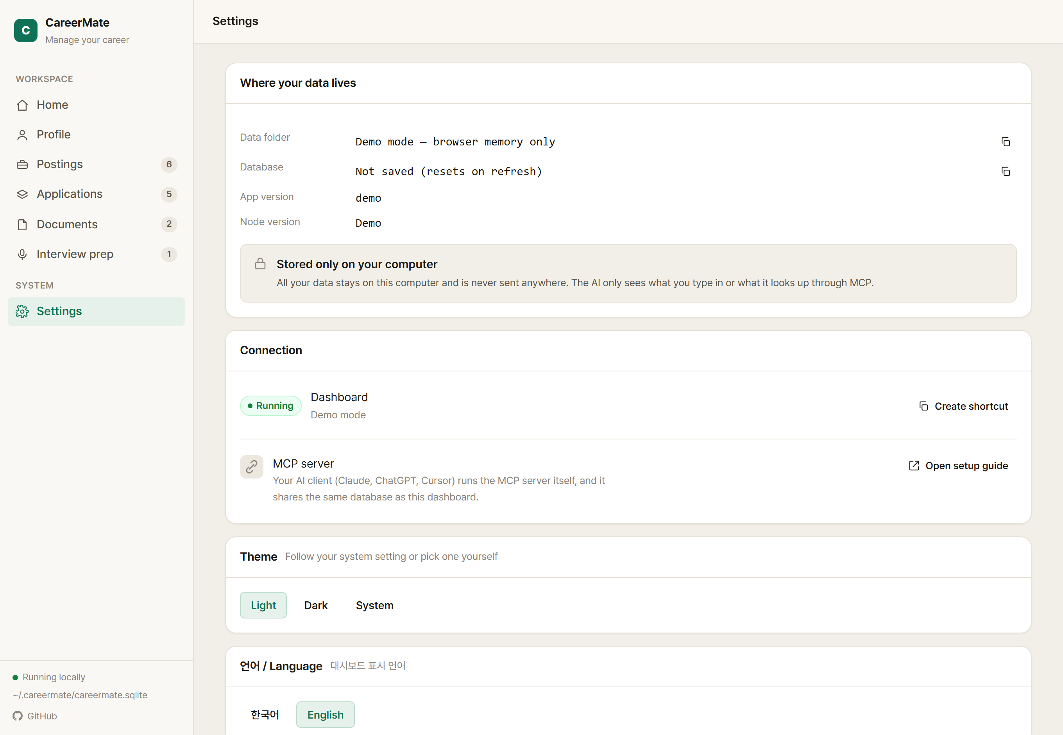This screenshot has width=1063, height=735.
Task: Click the Create shortcut button
Action: [964, 406]
